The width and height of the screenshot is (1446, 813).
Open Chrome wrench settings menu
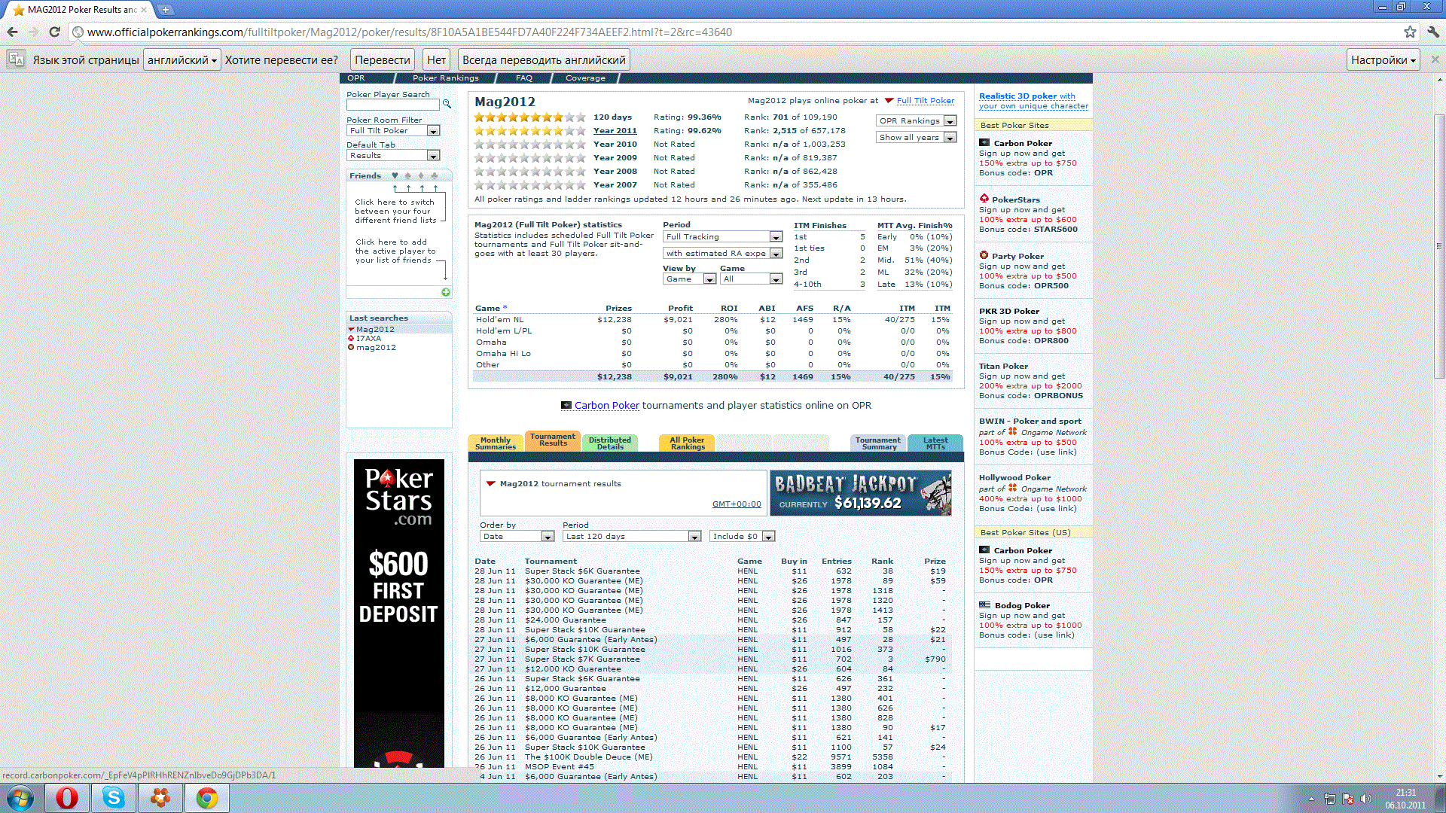click(1433, 32)
